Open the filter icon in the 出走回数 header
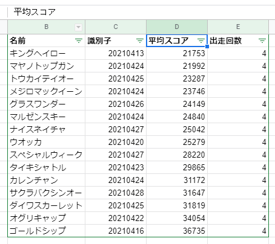 tap(262, 41)
